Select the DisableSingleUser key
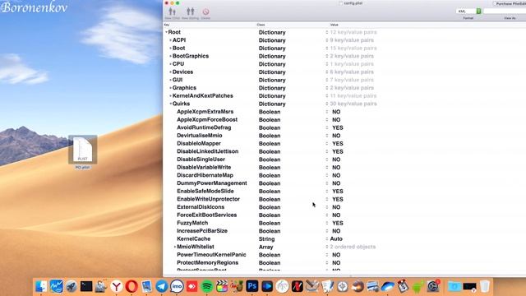 (x=201, y=160)
